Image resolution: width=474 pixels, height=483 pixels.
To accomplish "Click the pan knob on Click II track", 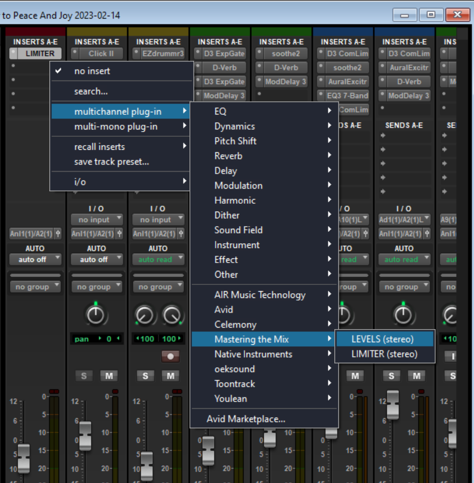I will (96, 315).
